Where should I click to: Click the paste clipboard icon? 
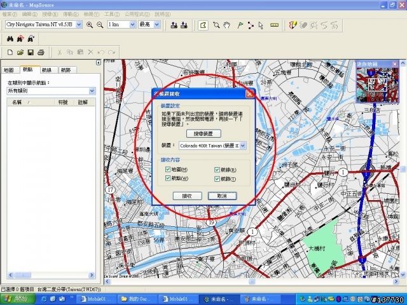coord(80,52)
